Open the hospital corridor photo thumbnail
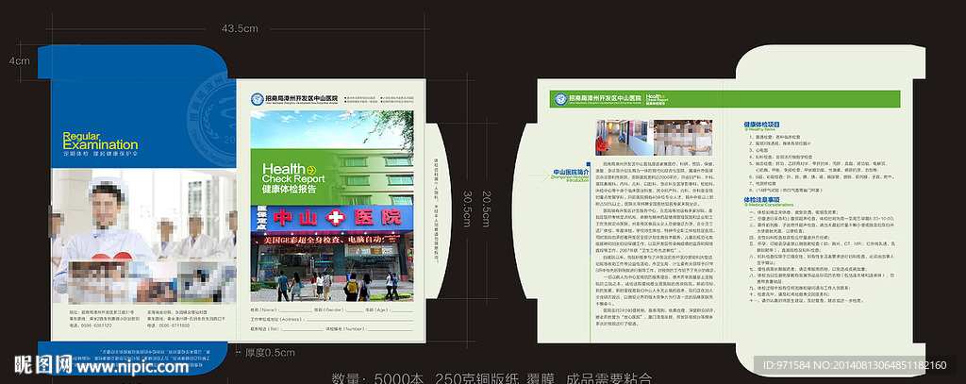The width and height of the screenshot is (966, 384). tap(623, 138)
